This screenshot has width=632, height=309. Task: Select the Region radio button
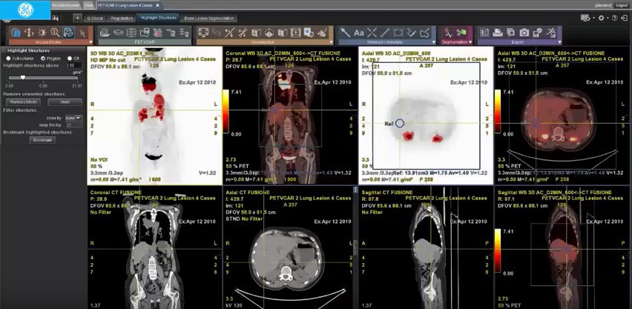tap(43, 59)
